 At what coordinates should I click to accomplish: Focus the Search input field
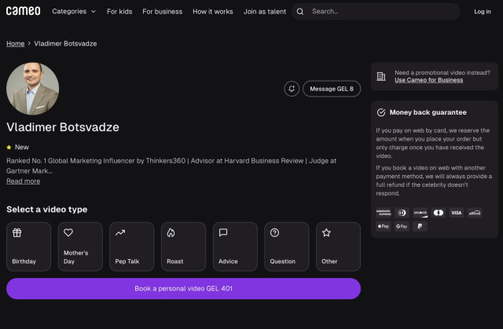(x=381, y=12)
